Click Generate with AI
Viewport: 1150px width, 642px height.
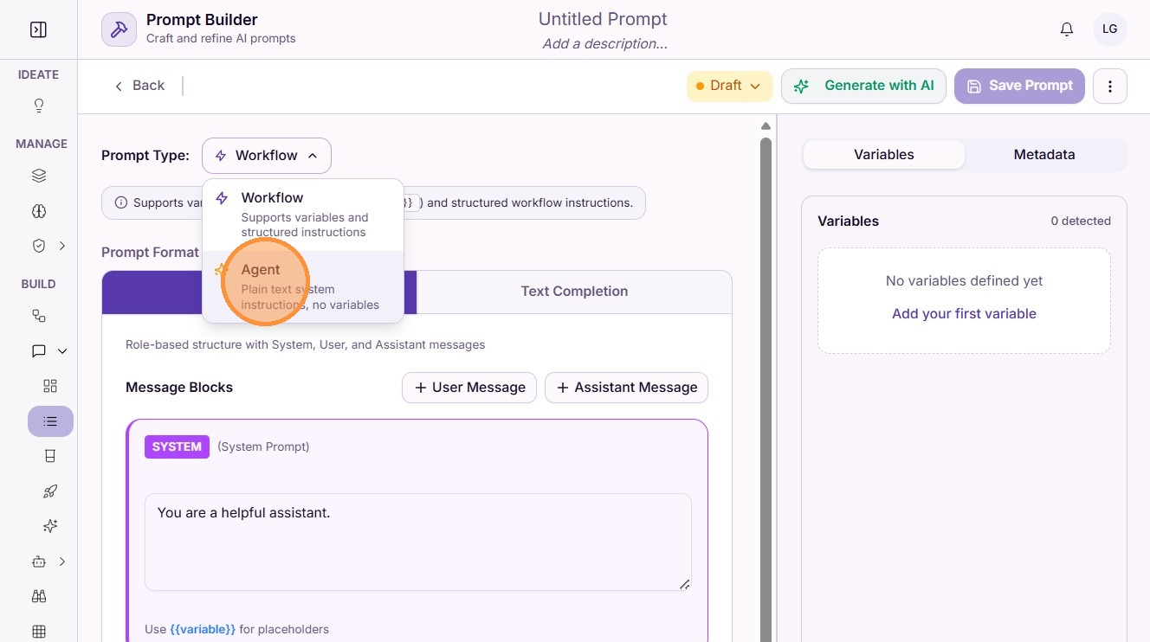tap(863, 86)
